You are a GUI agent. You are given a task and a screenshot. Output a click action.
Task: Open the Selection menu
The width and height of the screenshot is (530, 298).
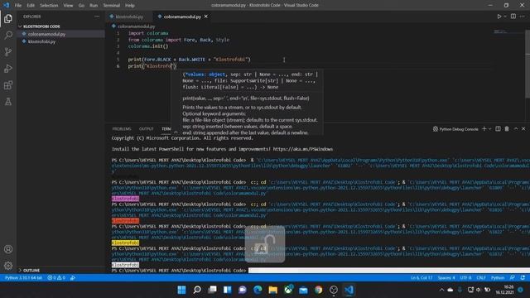pos(49,6)
